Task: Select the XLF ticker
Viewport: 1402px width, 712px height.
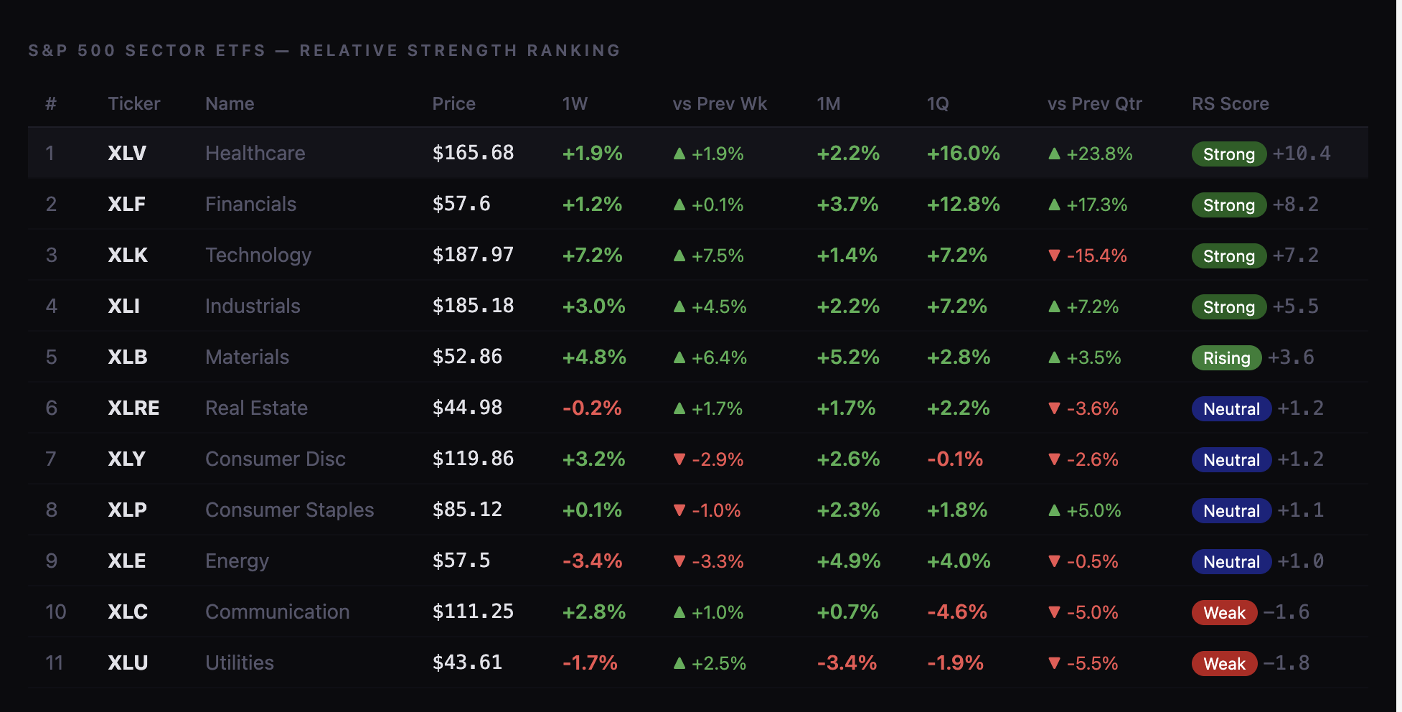Action: click(x=126, y=204)
